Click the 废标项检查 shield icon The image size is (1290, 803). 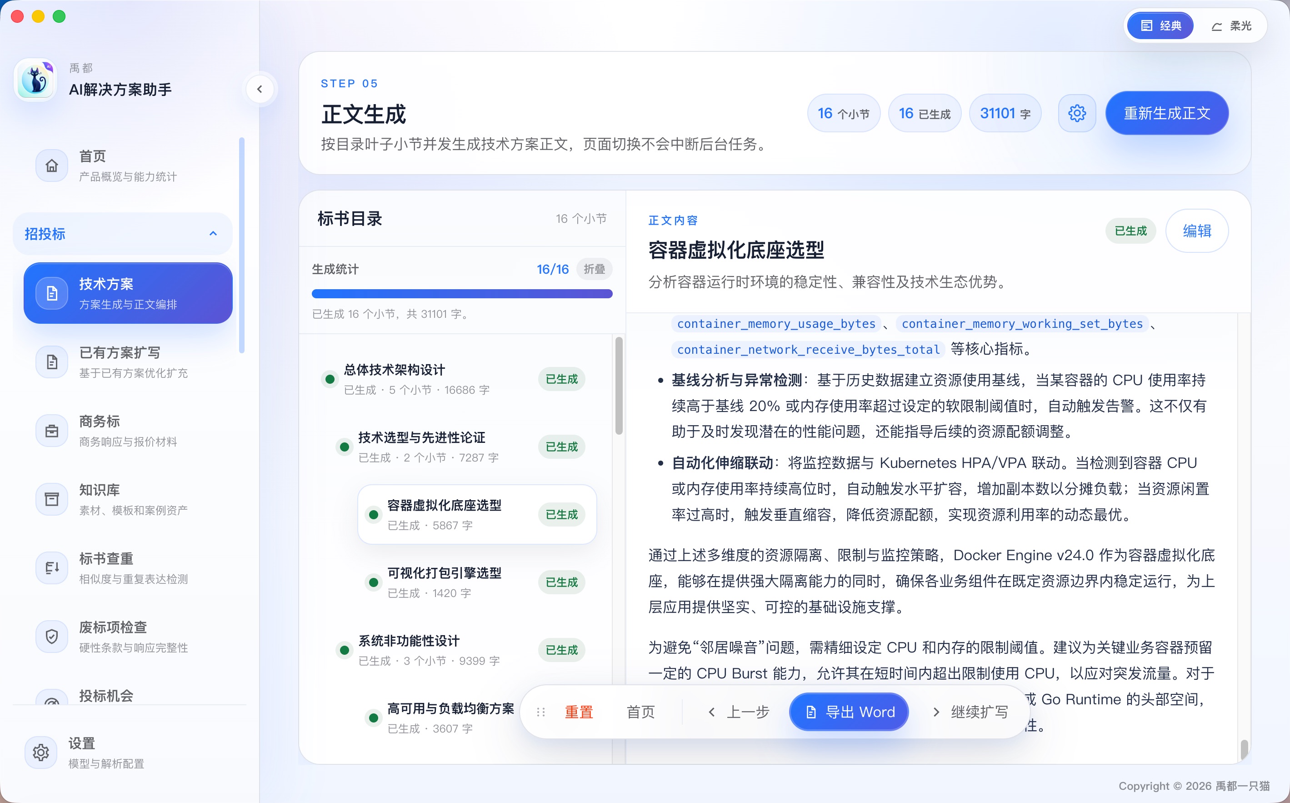51,637
